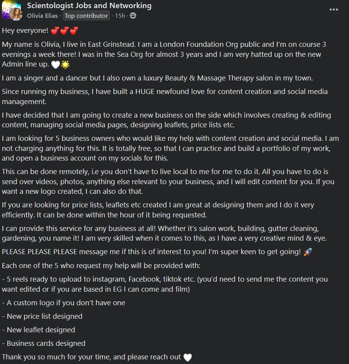Screen dimensions: 349x364
Task: Click the group members audience icon
Action: pos(133,16)
